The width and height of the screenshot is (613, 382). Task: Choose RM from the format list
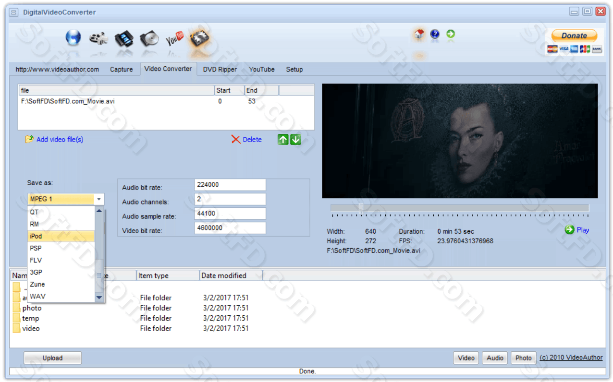61,224
